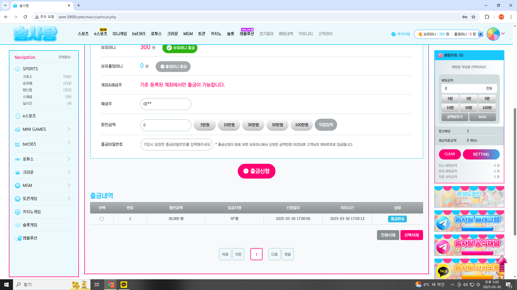Click the 출금비밀번호 input field
Image resolution: width=517 pixels, height=290 pixels.
pyautogui.click(x=177, y=144)
